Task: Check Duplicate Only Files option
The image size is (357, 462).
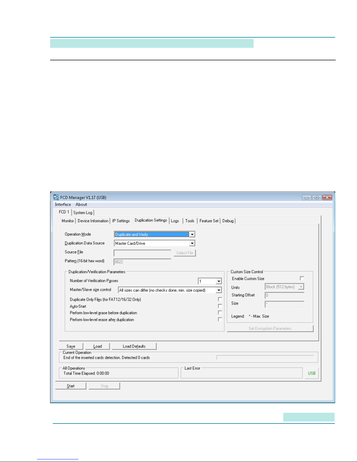Action: [x=220, y=299]
